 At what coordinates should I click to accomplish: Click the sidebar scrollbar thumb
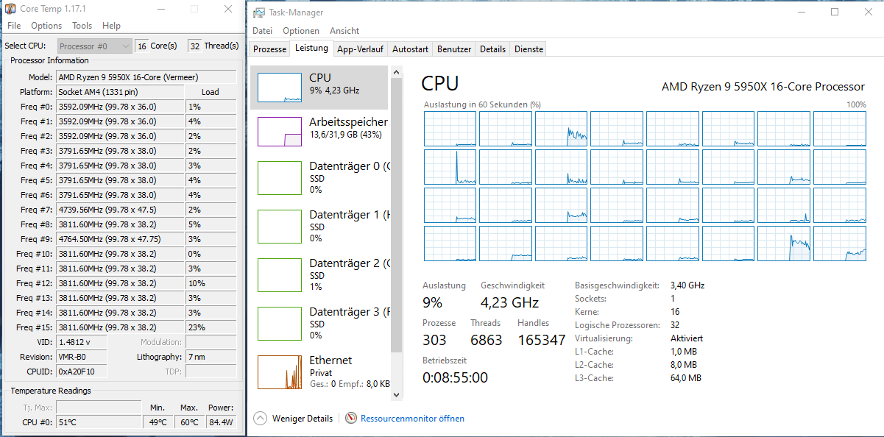click(x=397, y=216)
